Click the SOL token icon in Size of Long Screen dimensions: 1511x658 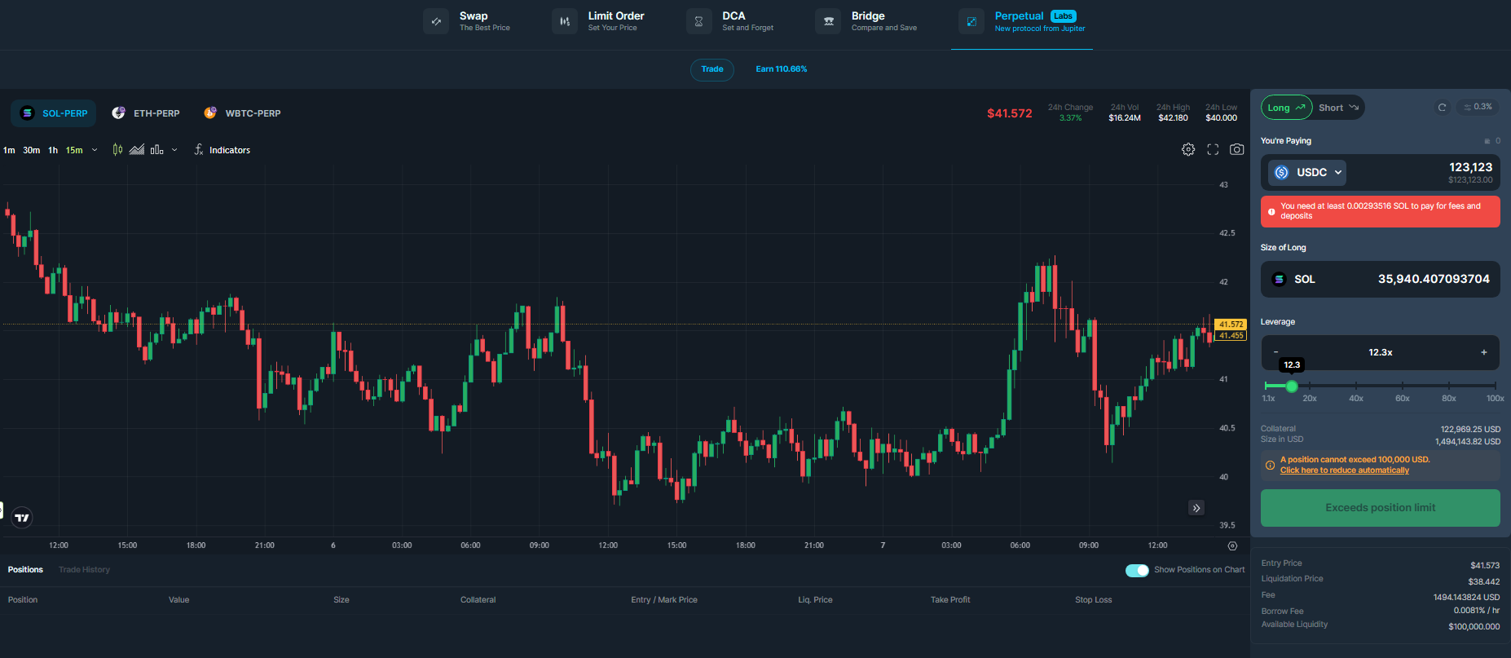click(x=1279, y=279)
